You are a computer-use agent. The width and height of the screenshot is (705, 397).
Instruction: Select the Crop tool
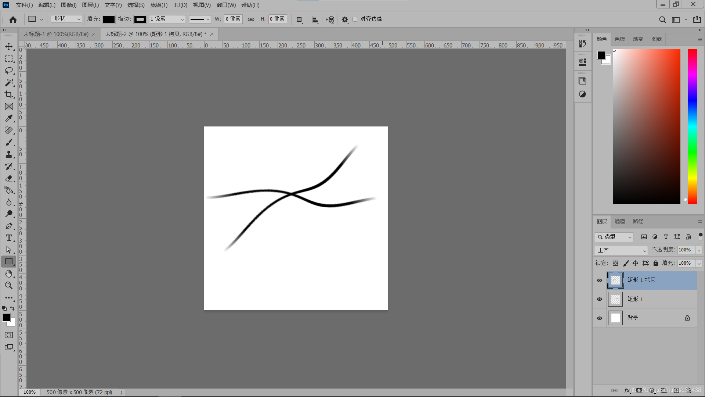(x=9, y=94)
